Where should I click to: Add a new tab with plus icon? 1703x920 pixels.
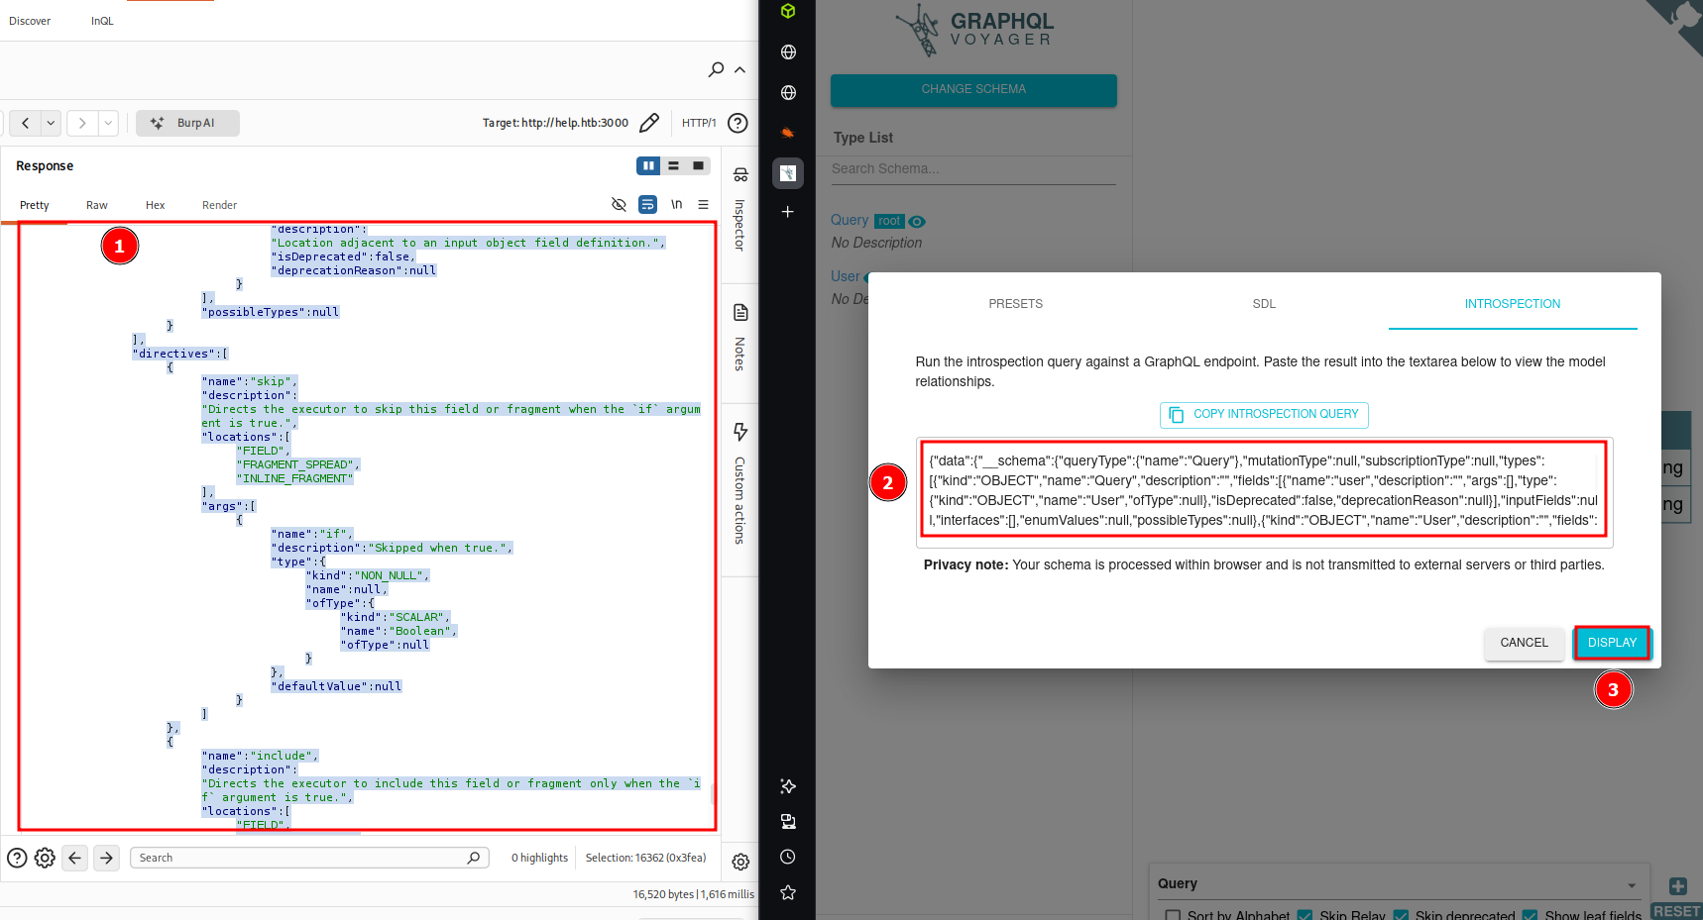[x=787, y=212]
